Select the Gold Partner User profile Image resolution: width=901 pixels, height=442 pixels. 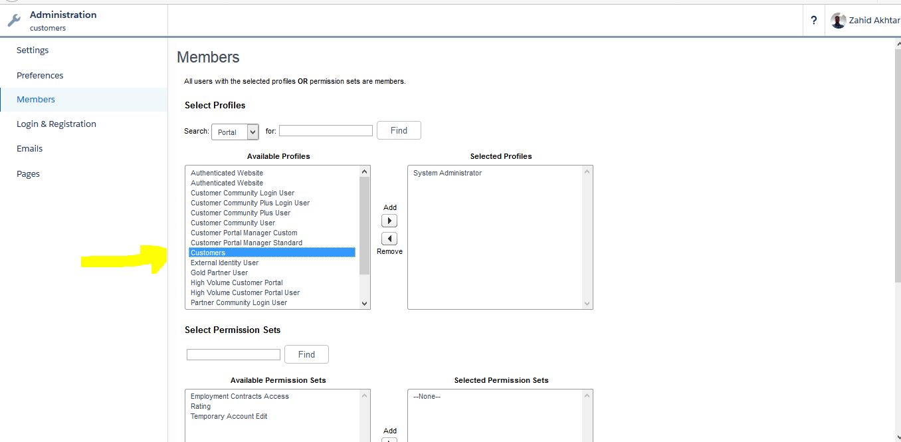(x=219, y=273)
